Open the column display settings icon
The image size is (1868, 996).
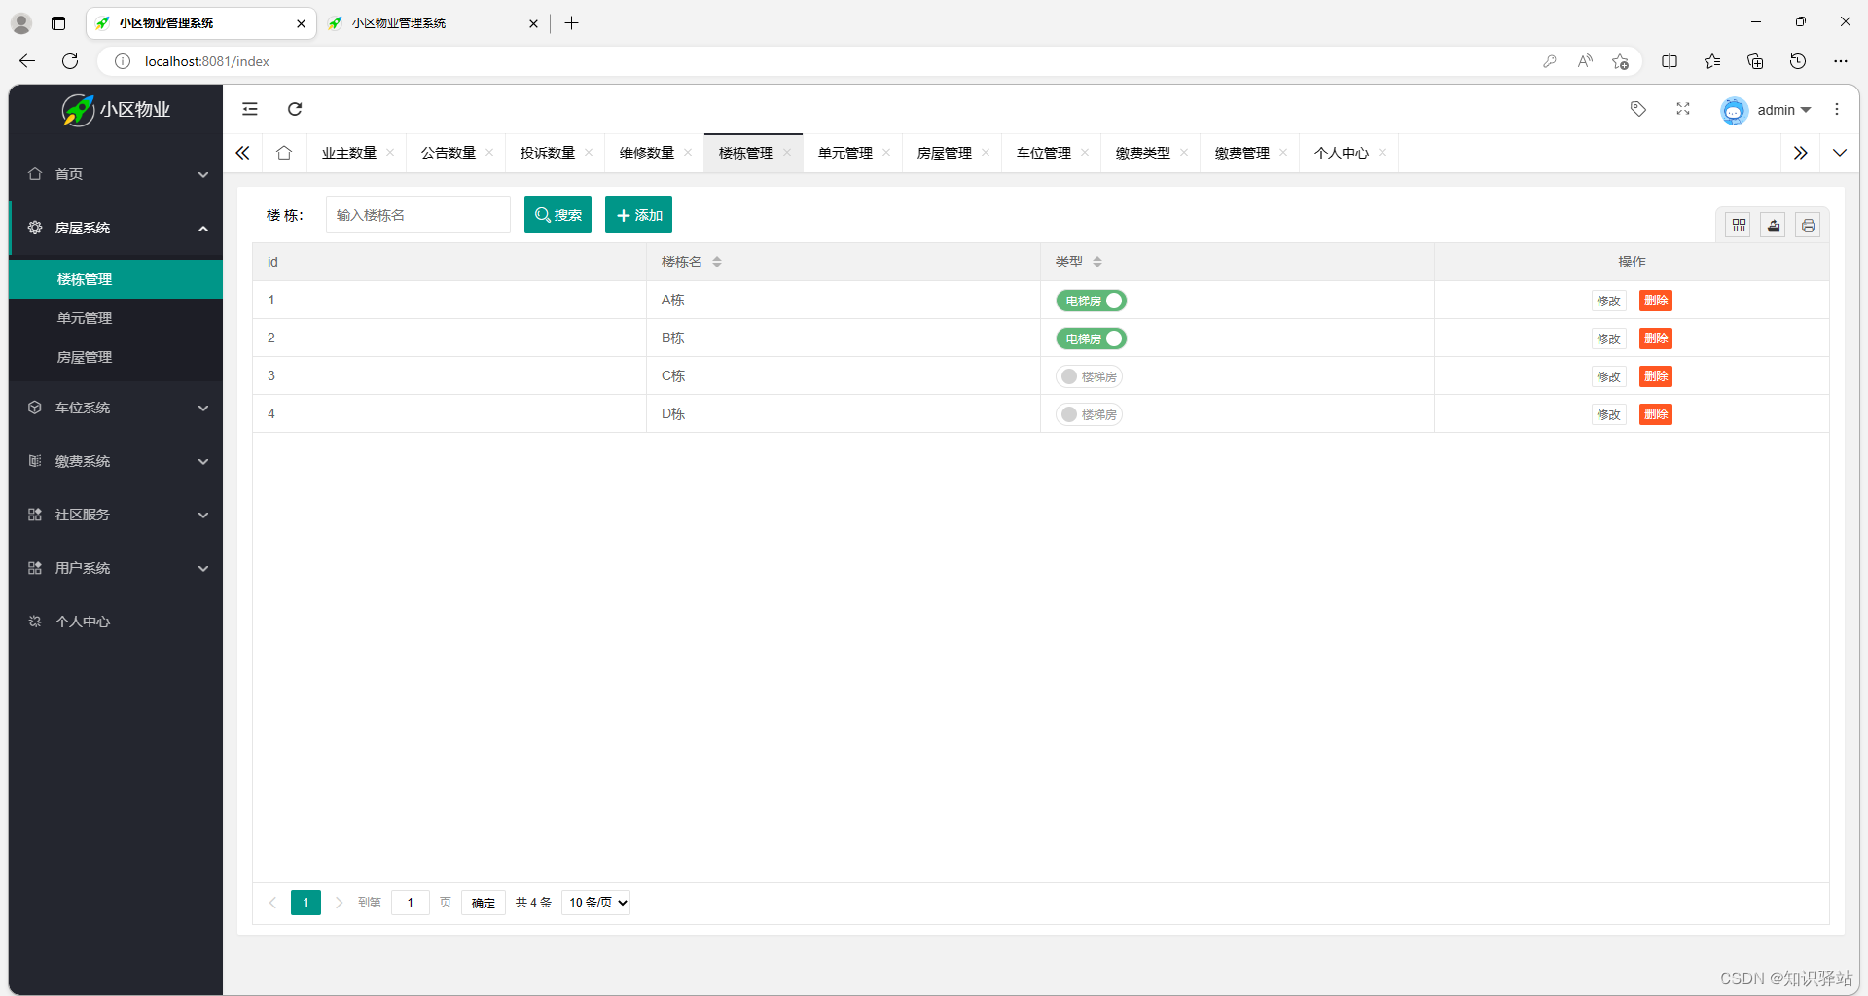point(1739,225)
